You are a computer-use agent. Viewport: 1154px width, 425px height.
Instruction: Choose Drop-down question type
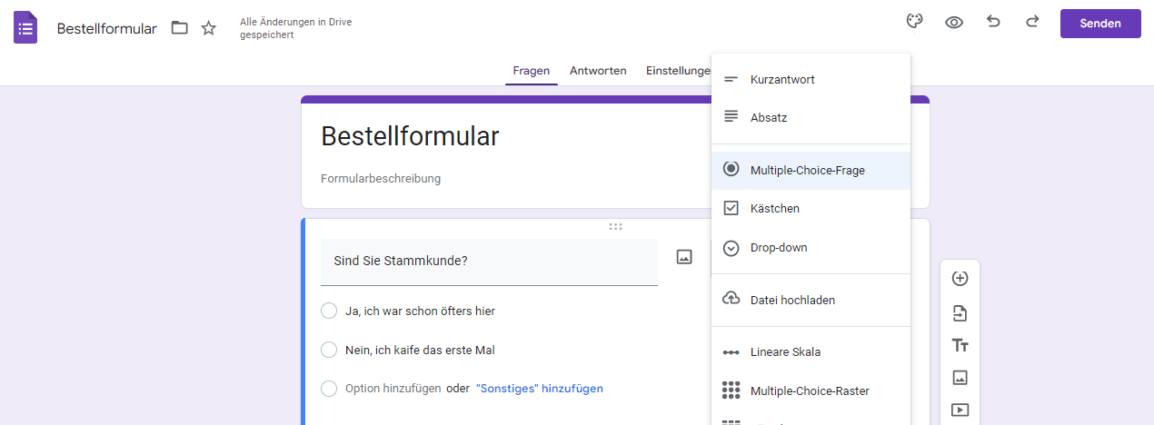pos(779,248)
